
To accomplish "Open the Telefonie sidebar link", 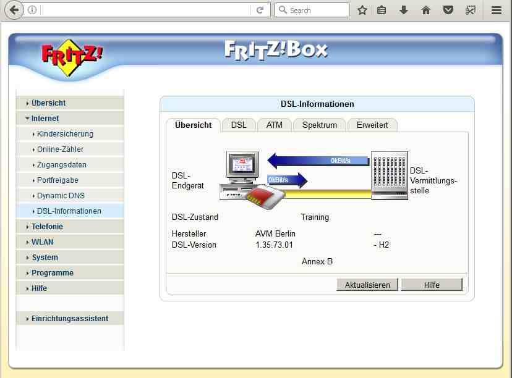I will point(47,226).
